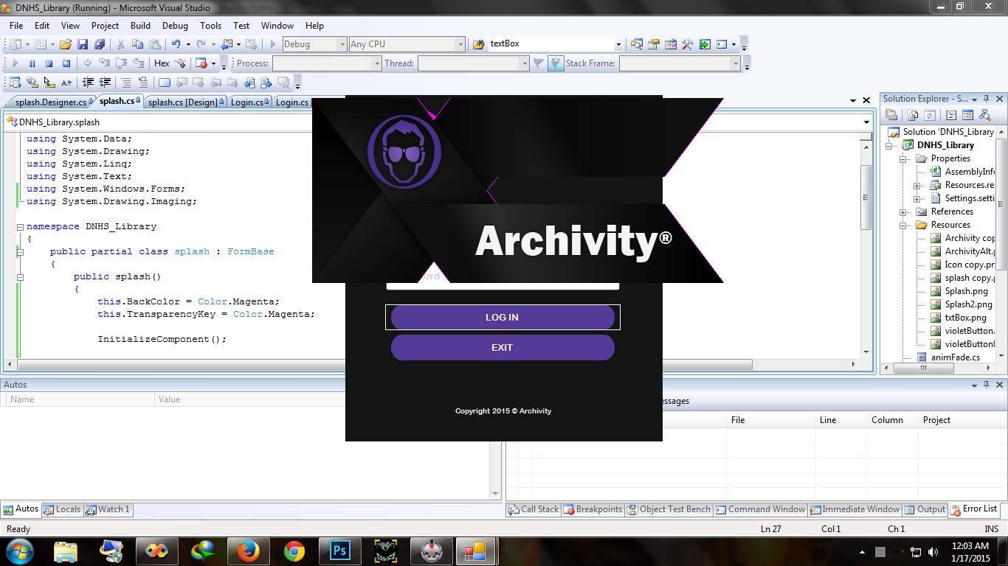
Task: Switch to the Login.cs tab right of splash.cs [Design]
Action: (250, 102)
